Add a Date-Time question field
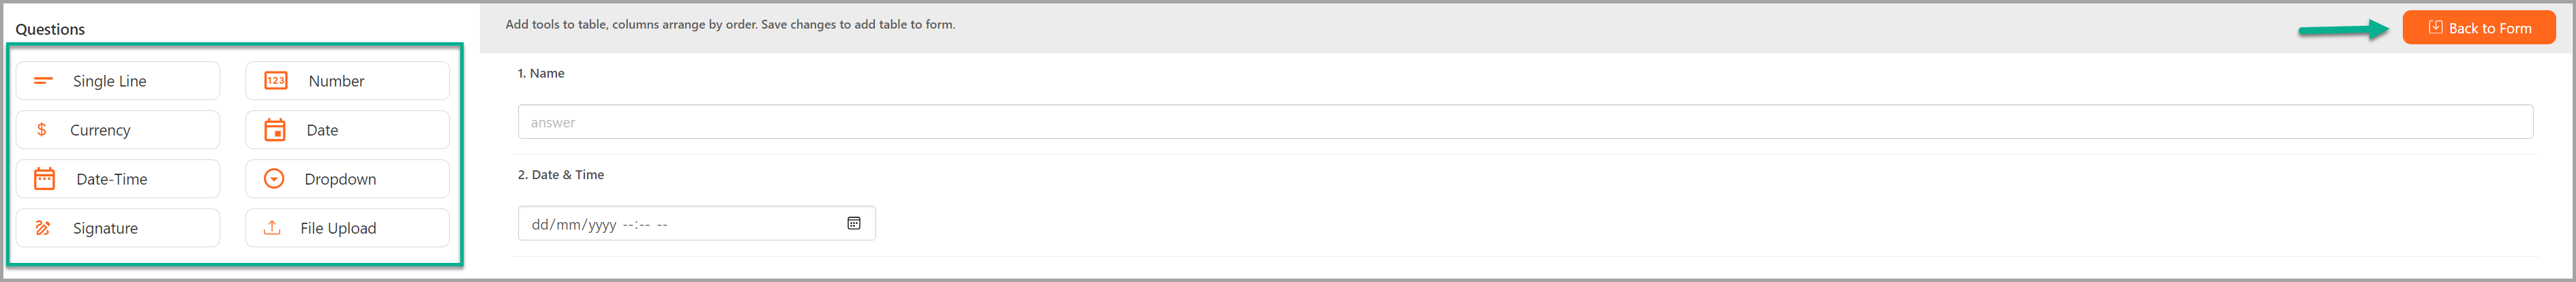Image resolution: width=2576 pixels, height=282 pixels. tap(118, 179)
